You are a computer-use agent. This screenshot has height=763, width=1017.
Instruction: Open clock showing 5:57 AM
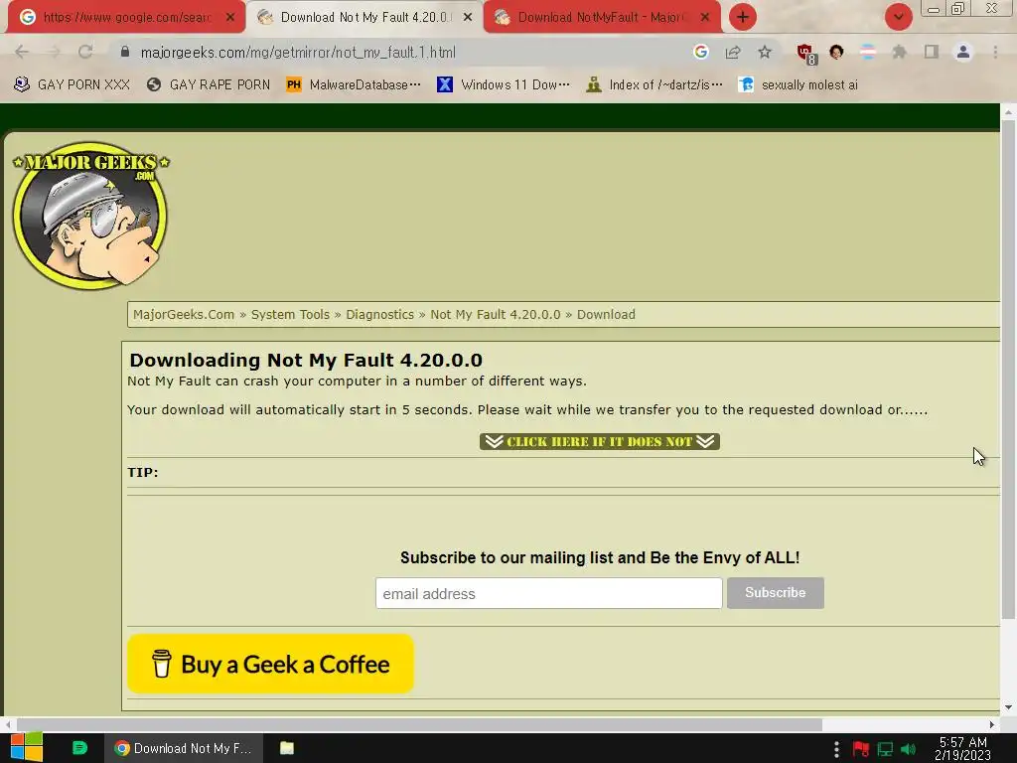(x=962, y=748)
